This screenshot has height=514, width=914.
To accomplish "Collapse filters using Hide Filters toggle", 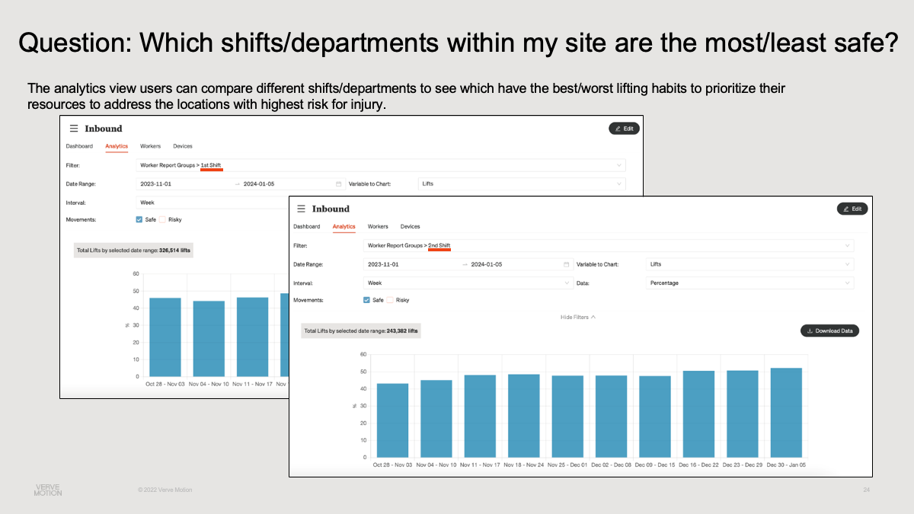I will 577,317.
